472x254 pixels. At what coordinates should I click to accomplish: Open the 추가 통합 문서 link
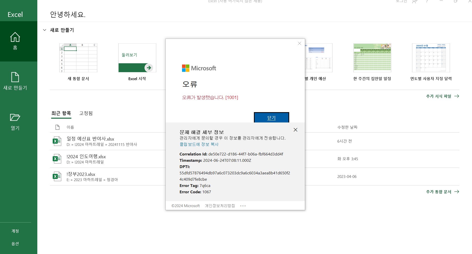point(442,192)
